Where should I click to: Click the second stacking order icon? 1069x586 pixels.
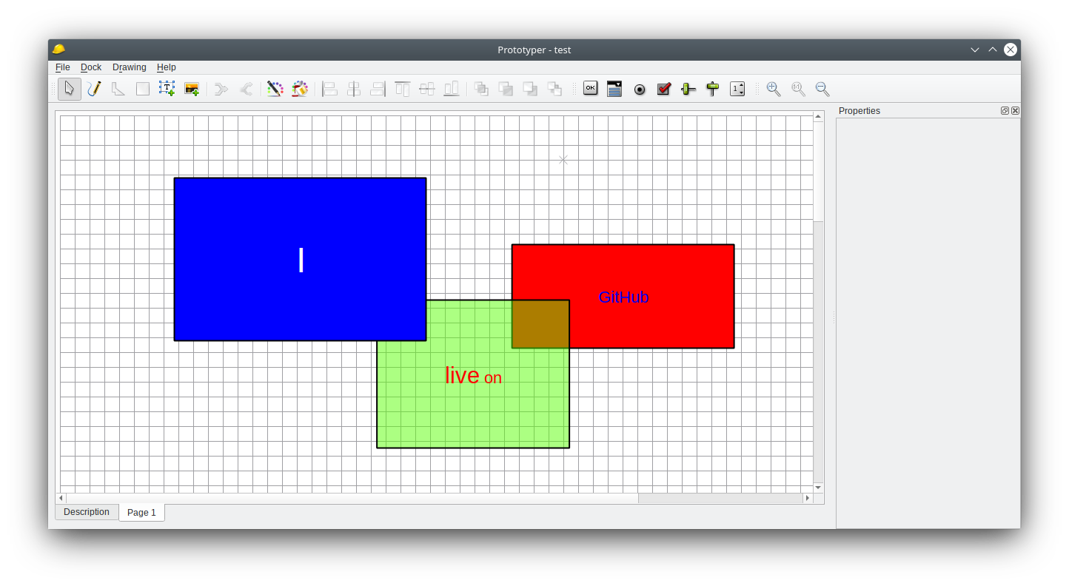(x=506, y=89)
